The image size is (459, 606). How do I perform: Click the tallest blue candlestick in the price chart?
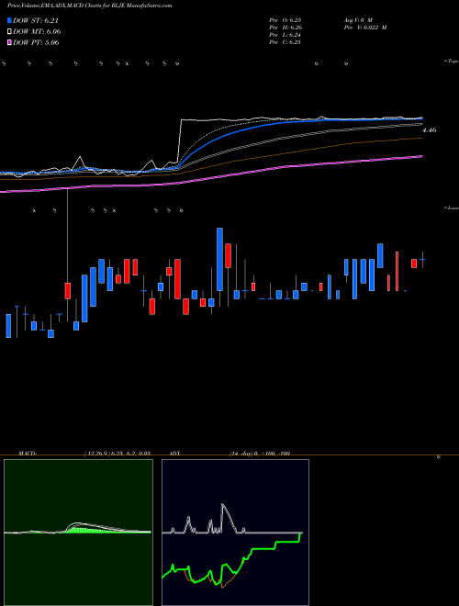pos(219,259)
